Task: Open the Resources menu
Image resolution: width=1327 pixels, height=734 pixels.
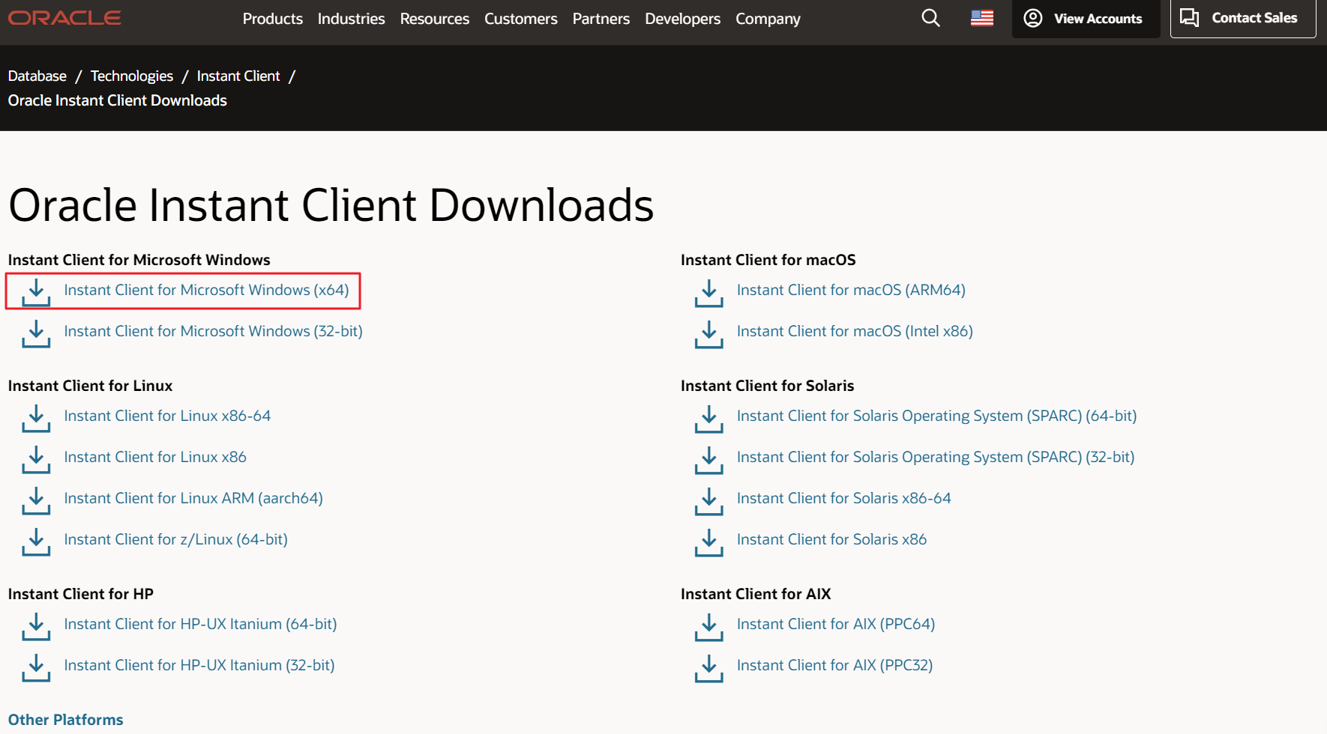Action: click(x=435, y=19)
